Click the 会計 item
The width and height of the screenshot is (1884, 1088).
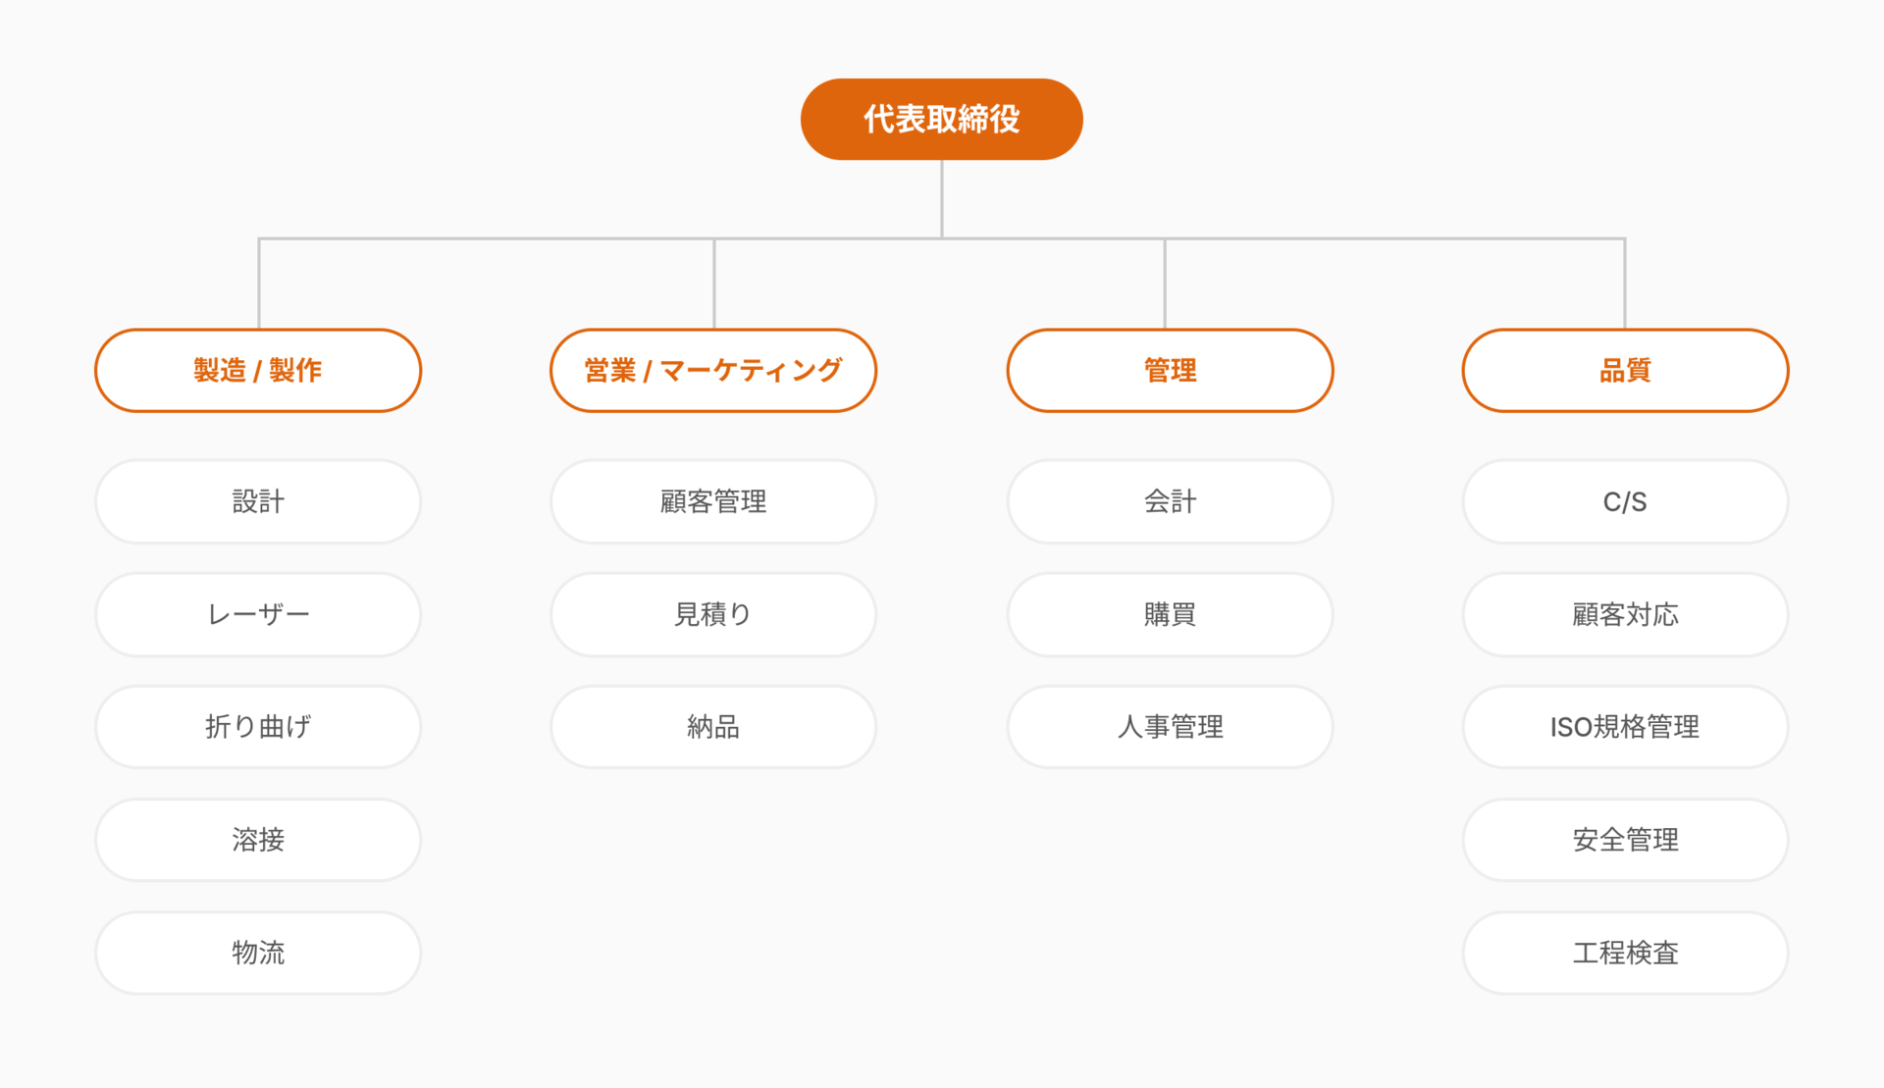1170,501
